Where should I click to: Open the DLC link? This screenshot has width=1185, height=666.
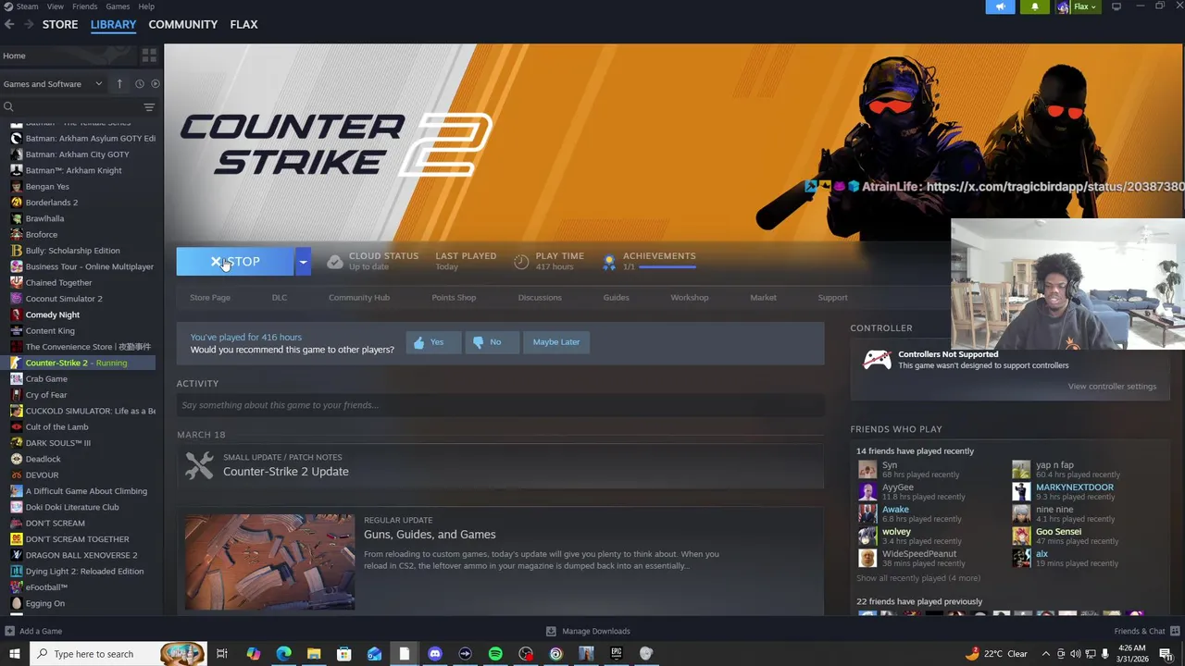point(280,297)
